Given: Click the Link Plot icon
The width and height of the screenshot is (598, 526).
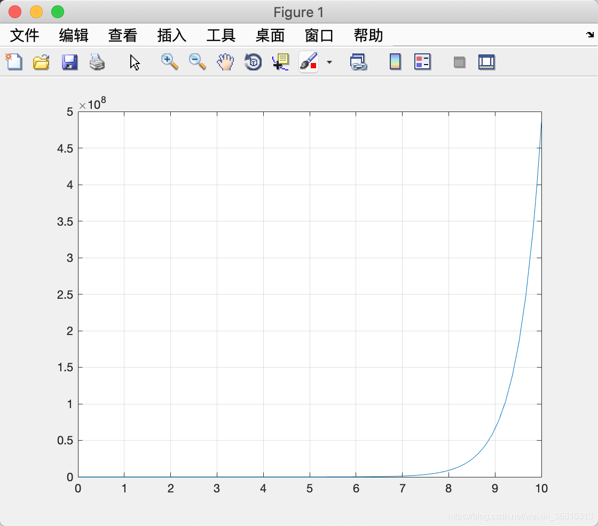Looking at the screenshot, I should click(x=358, y=62).
